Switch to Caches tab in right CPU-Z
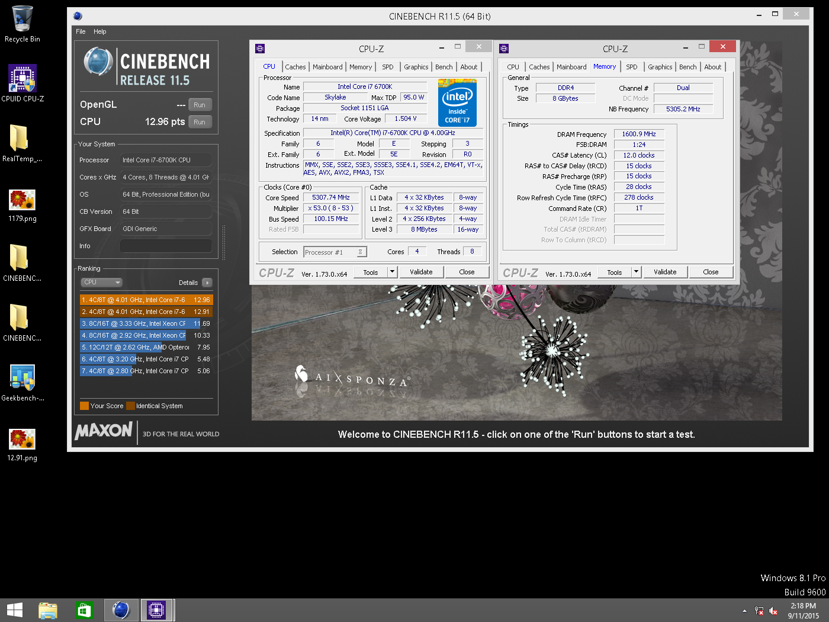 tap(539, 67)
